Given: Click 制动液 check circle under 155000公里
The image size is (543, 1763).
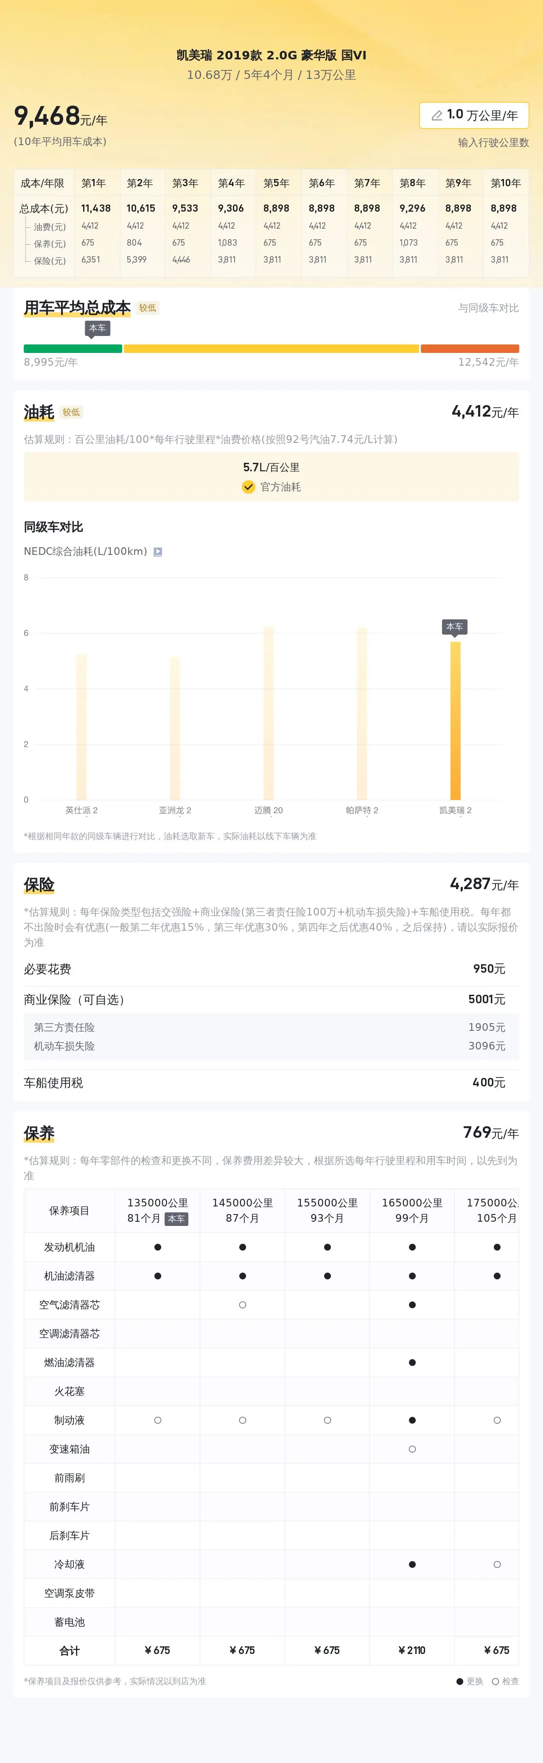Looking at the screenshot, I should 327,1420.
